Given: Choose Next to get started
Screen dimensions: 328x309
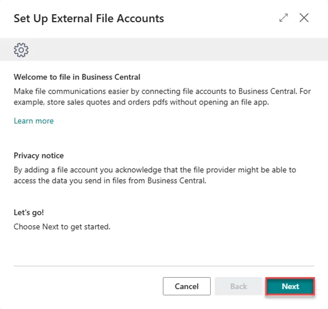Looking at the screenshot, I should 290,286.
